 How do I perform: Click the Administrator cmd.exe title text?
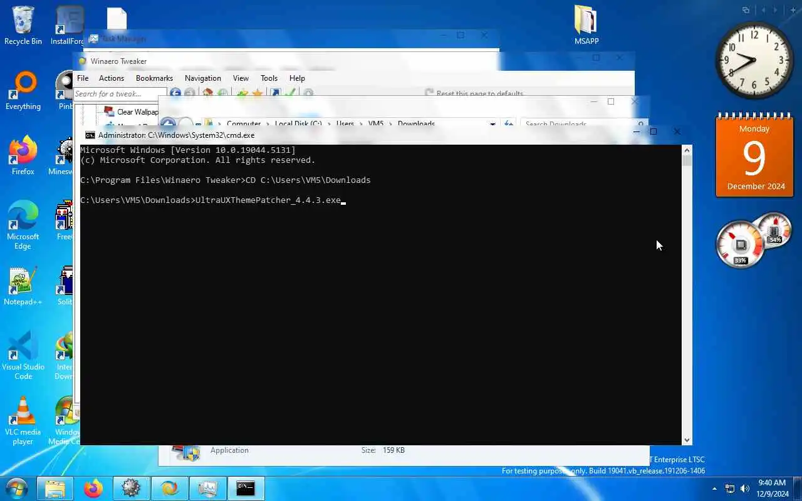176,135
